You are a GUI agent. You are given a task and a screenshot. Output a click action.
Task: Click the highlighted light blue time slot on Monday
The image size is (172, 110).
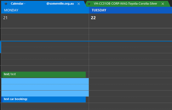[45, 87]
